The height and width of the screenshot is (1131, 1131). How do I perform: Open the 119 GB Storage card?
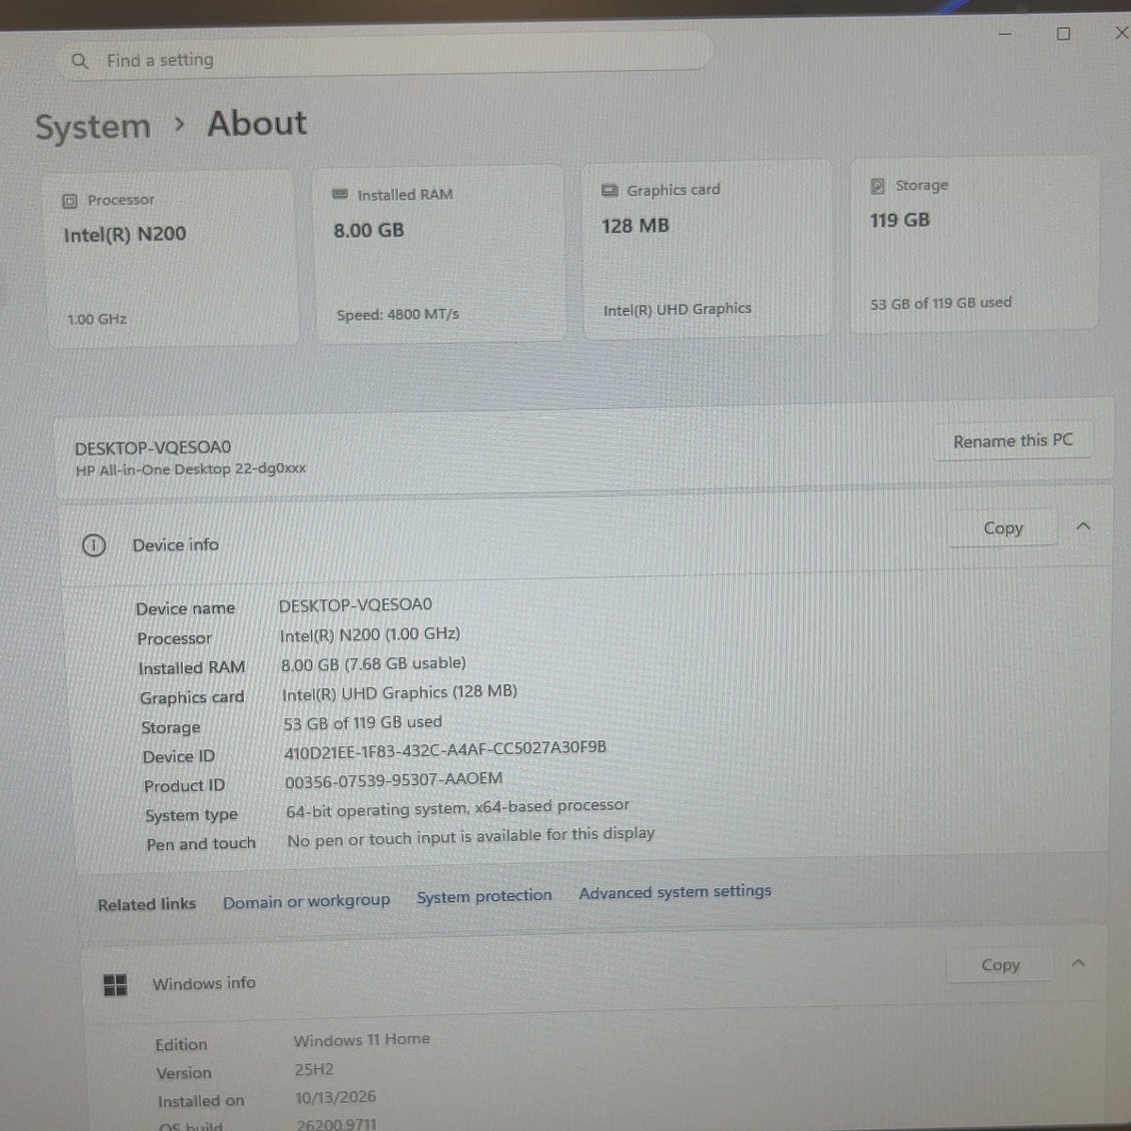[x=975, y=244]
